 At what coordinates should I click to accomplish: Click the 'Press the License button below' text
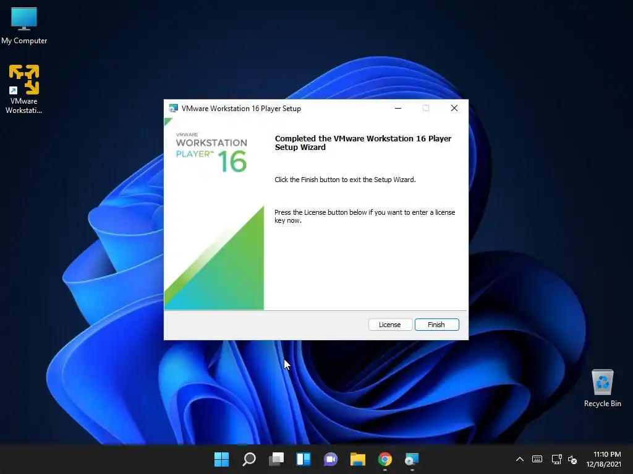click(365, 217)
